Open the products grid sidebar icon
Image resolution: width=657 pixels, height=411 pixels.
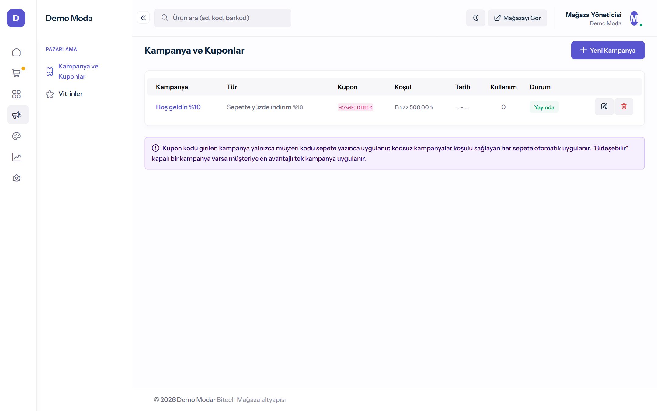coord(16,94)
